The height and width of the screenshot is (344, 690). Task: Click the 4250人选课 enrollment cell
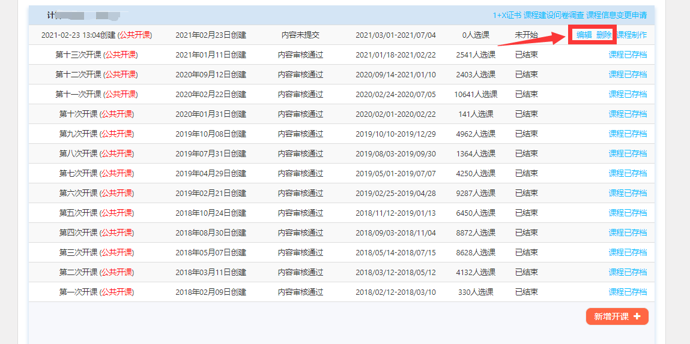pos(476,174)
